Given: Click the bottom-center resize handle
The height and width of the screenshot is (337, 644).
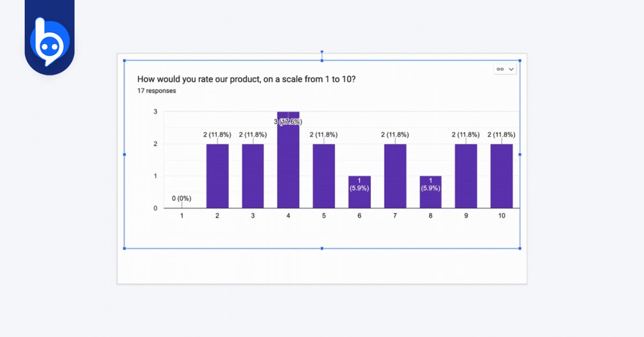Looking at the screenshot, I should click(322, 248).
